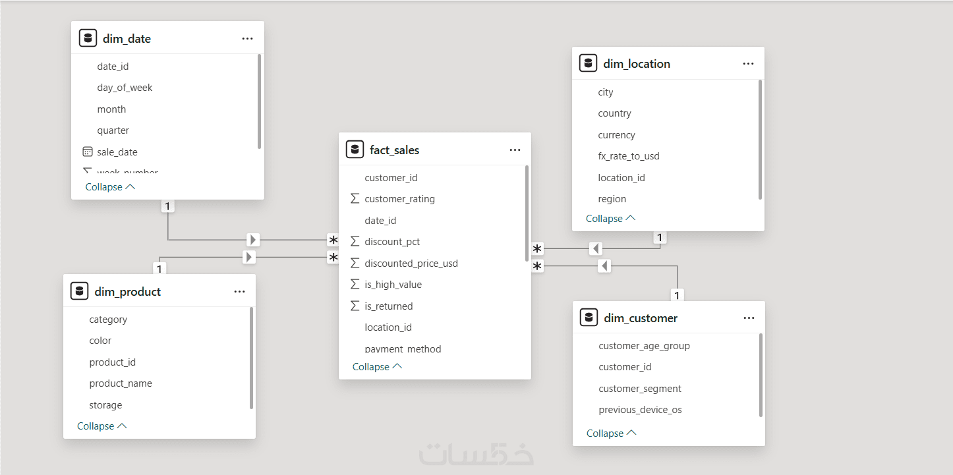
Task: Click the dim_location table database icon
Action: point(588,63)
